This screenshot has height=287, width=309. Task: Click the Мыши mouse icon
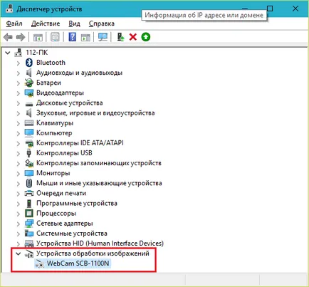coord(29,183)
